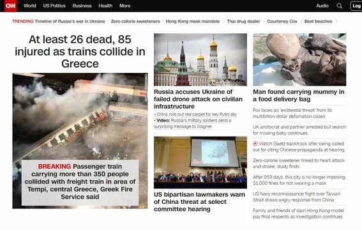Viewport: 362px width, 230px height.
Task: Open the More navigation menu
Action: pos(125,6)
